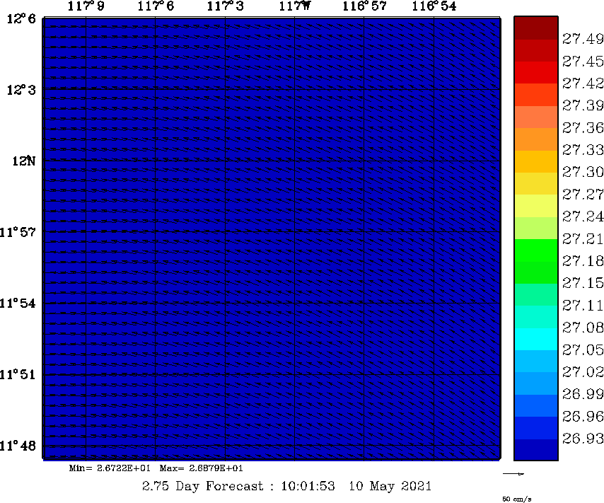Click the Min= 2.6722E+01 value
Viewport: 604px width, 503px height.
[x=110, y=468]
